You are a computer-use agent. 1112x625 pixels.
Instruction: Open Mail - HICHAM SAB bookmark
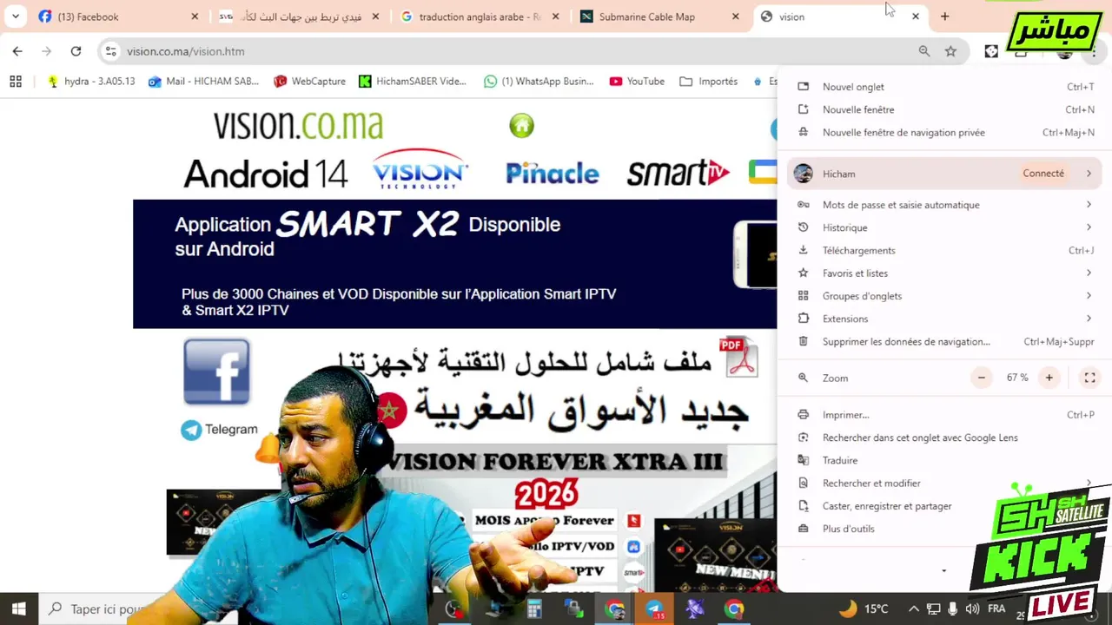203,82
